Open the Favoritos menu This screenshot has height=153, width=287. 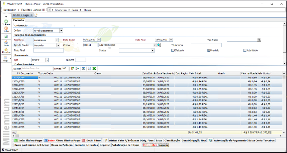point(26,10)
